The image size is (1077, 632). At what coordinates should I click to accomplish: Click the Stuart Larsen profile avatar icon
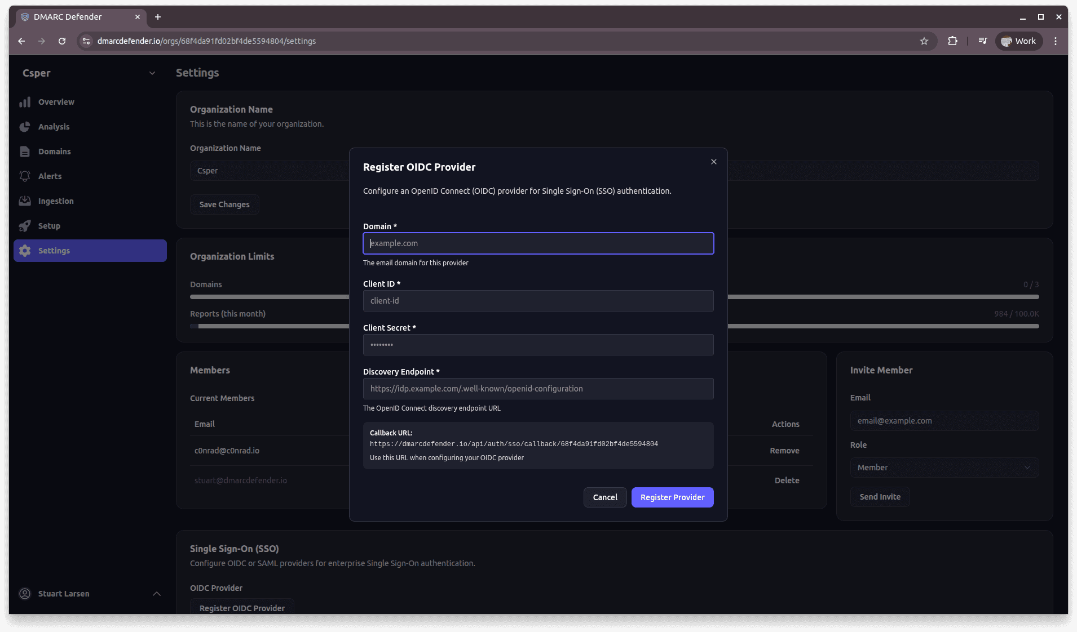(x=24, y=594)
